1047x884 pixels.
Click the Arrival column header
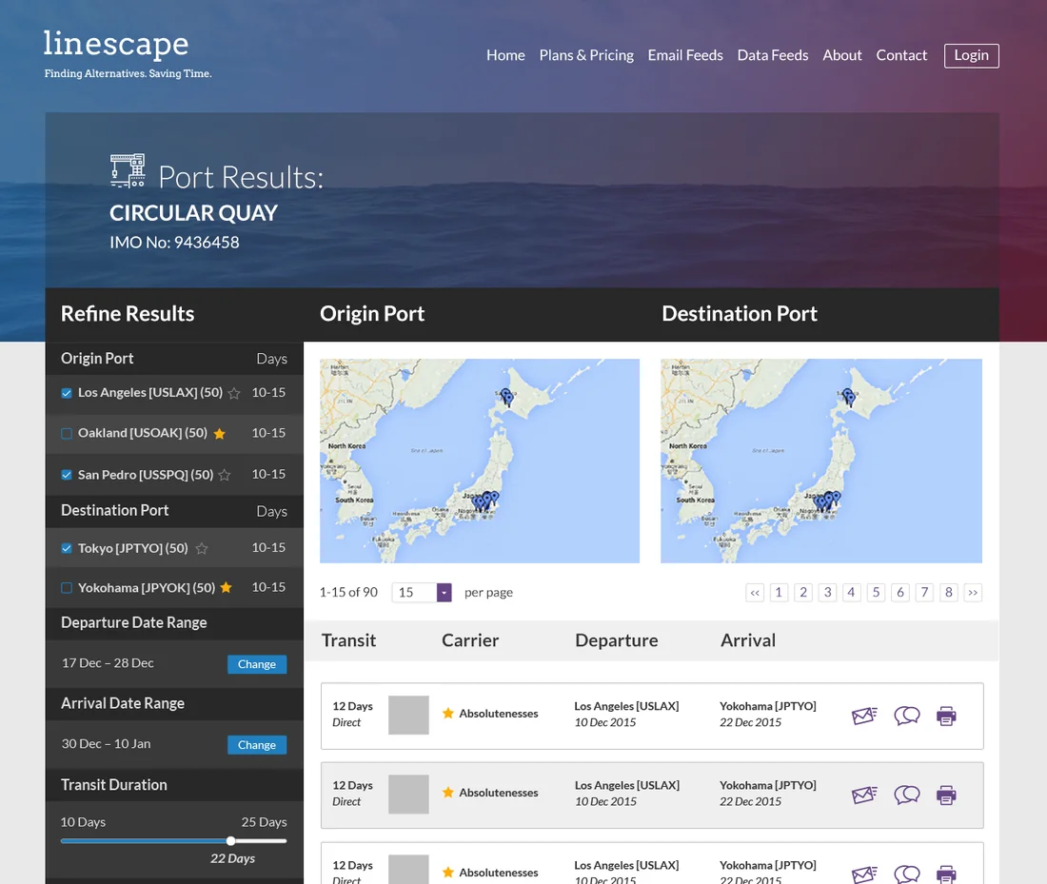(x=748, y=641)
